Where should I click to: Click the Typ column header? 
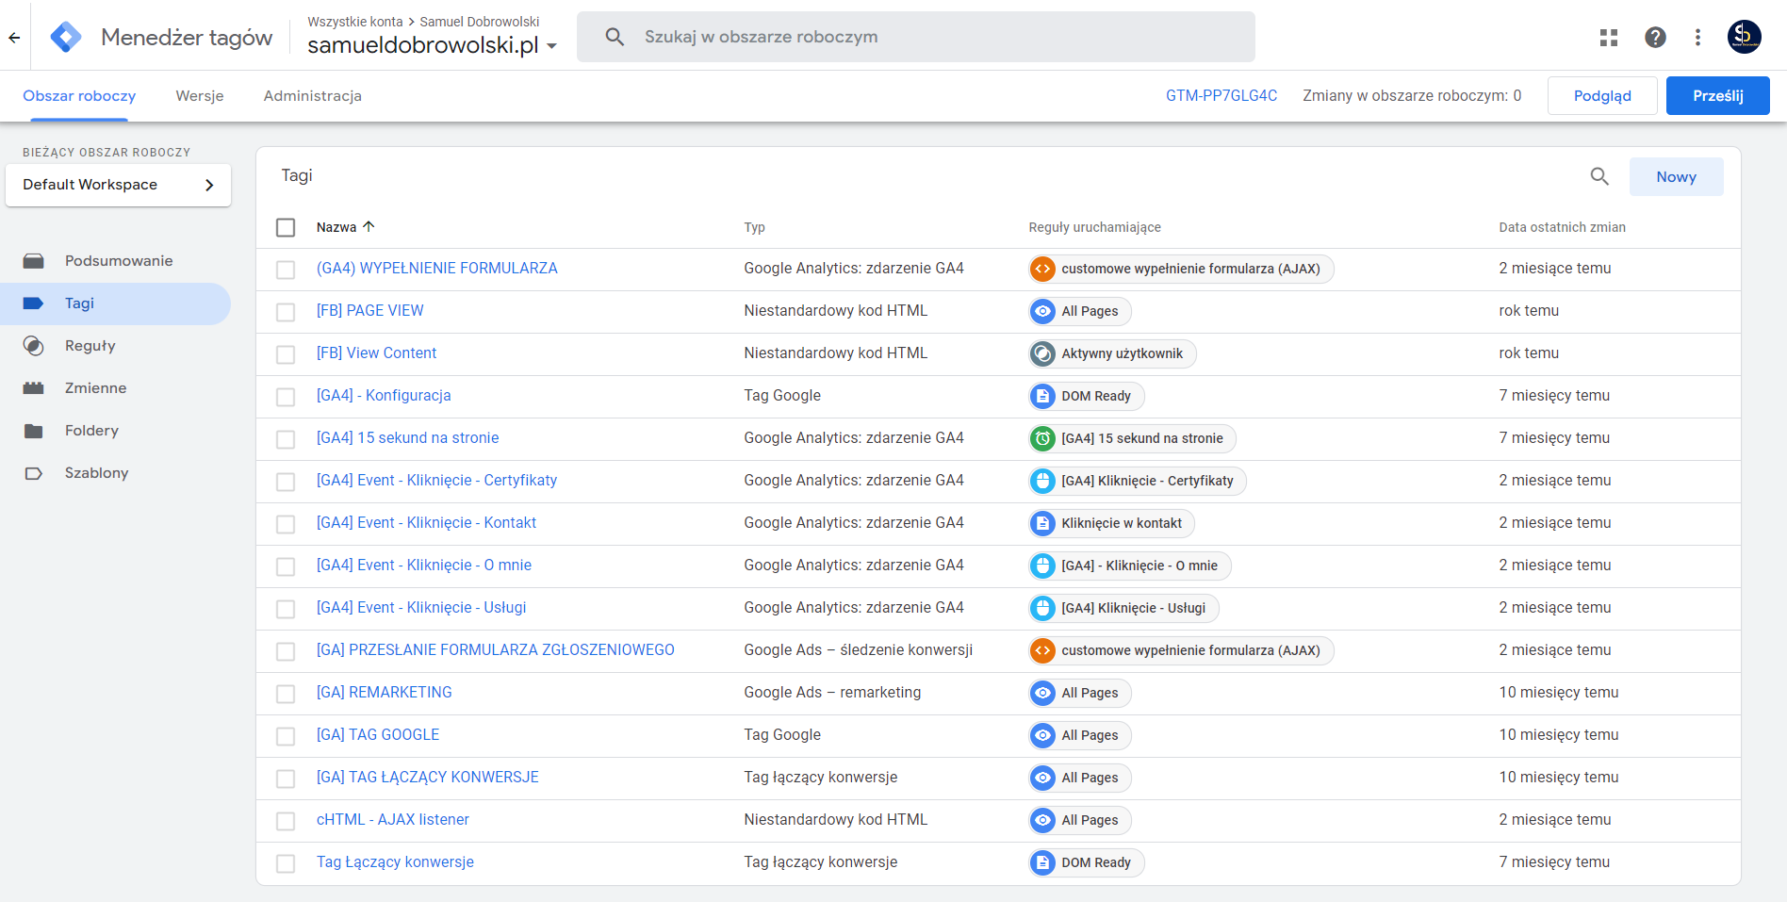pyautogui.click(x=754, y=227)
